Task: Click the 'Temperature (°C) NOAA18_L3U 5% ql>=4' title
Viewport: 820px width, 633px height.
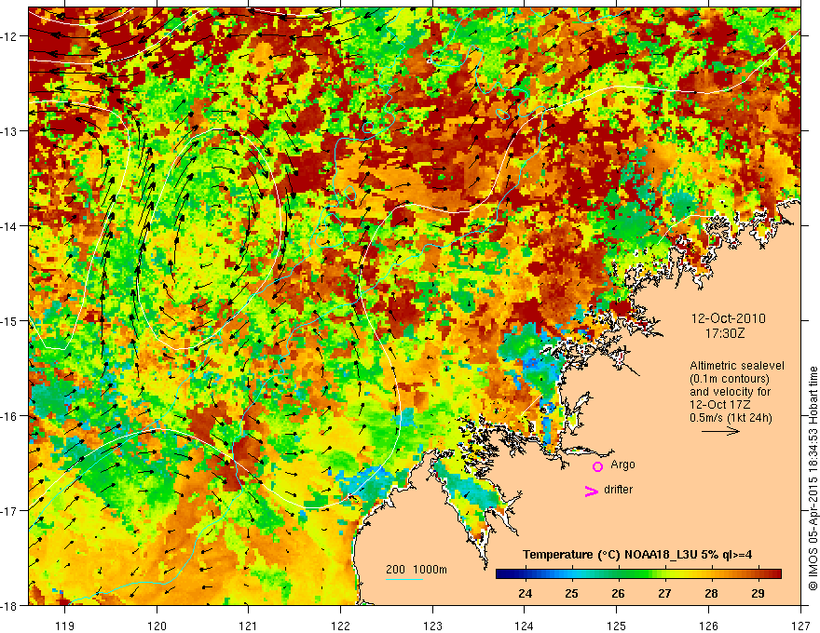Action: [637, 555]
